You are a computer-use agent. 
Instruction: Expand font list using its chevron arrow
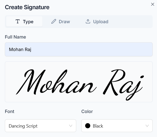point(71,126)
